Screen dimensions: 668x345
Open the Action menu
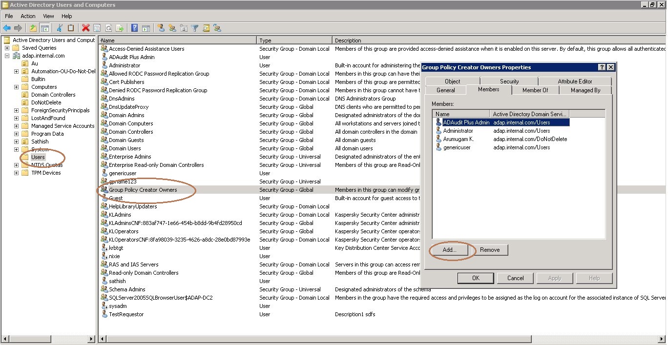(x=28, y=16)
